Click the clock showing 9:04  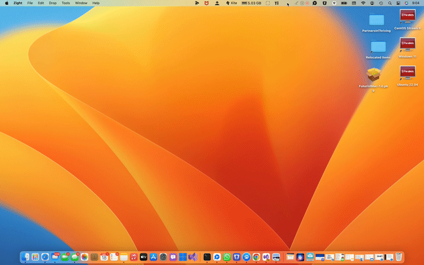(415, 3)
